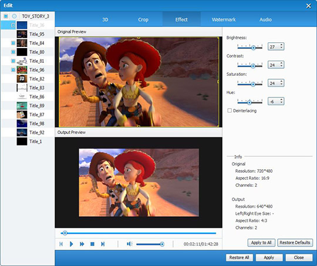Screen dimensions: 317x266
Task: Open the 3D tab
Action: tap(105, 19)
